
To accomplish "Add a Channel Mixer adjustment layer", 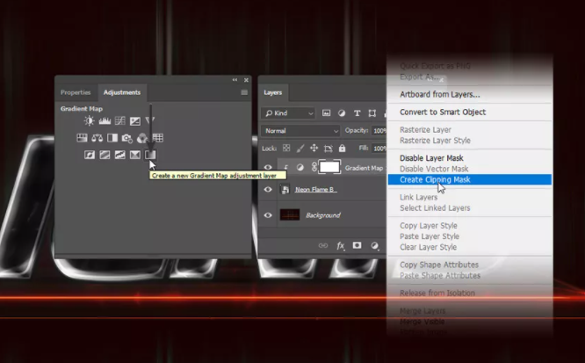I will click(142, 138).
